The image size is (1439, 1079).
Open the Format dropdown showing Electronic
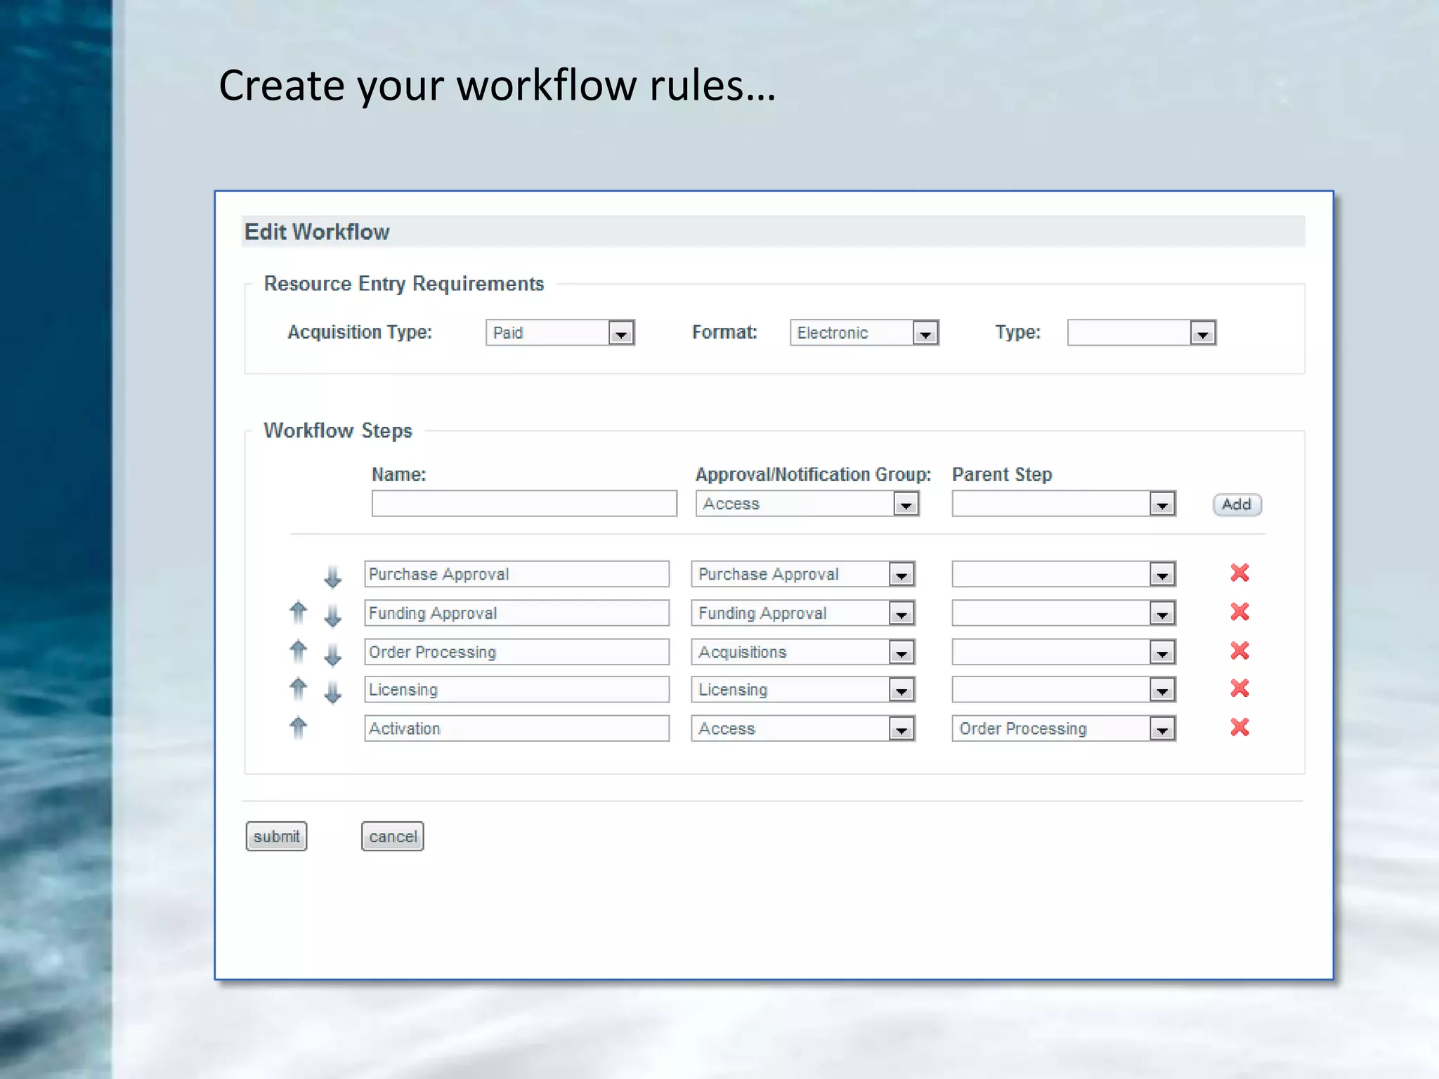click(925, 333)
